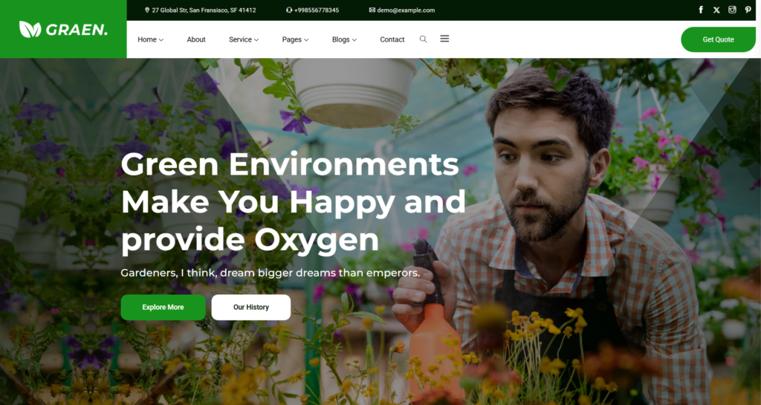Expand the Blogs dropdown menu

344,40
